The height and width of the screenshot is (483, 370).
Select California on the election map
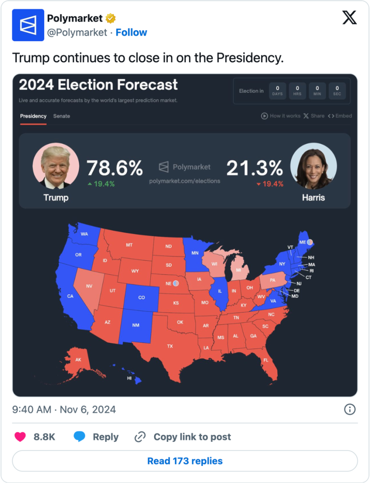pos(70,296)
